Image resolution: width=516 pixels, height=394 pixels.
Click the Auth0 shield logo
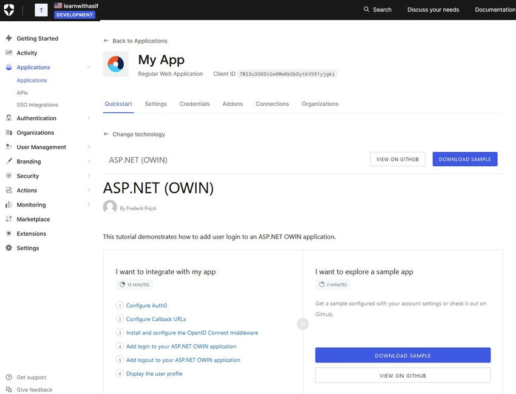pyautogui.click(x=9, y=10)
